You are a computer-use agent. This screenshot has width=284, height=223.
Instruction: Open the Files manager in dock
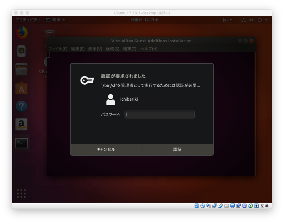point(21,69)
